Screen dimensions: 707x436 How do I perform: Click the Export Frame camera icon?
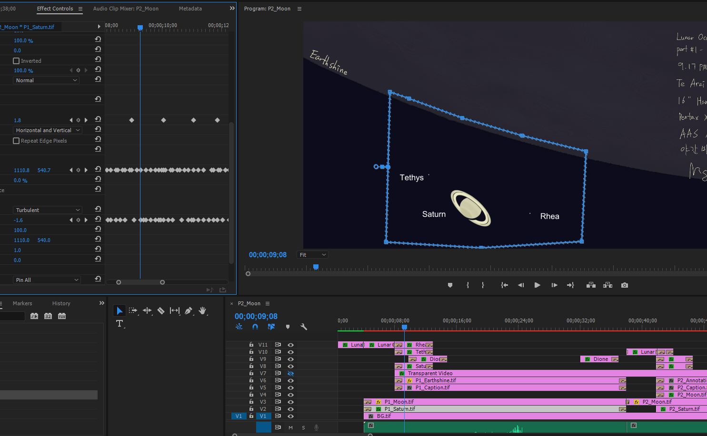[x=625, y=285]
